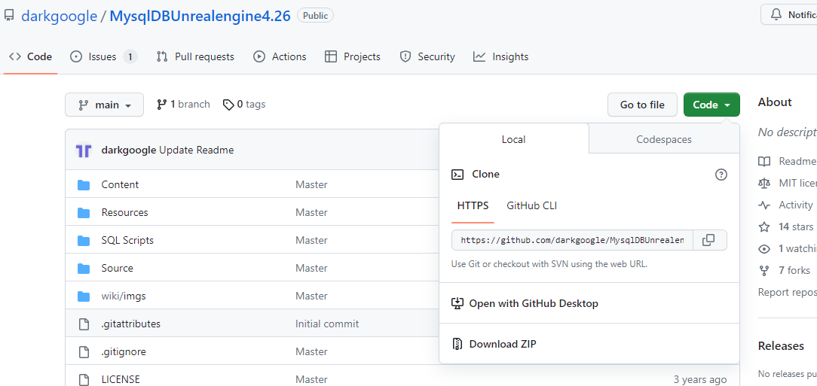Click the MIT license scale icon
Viewport: 817px width, 386px height.
click(763, 183)
